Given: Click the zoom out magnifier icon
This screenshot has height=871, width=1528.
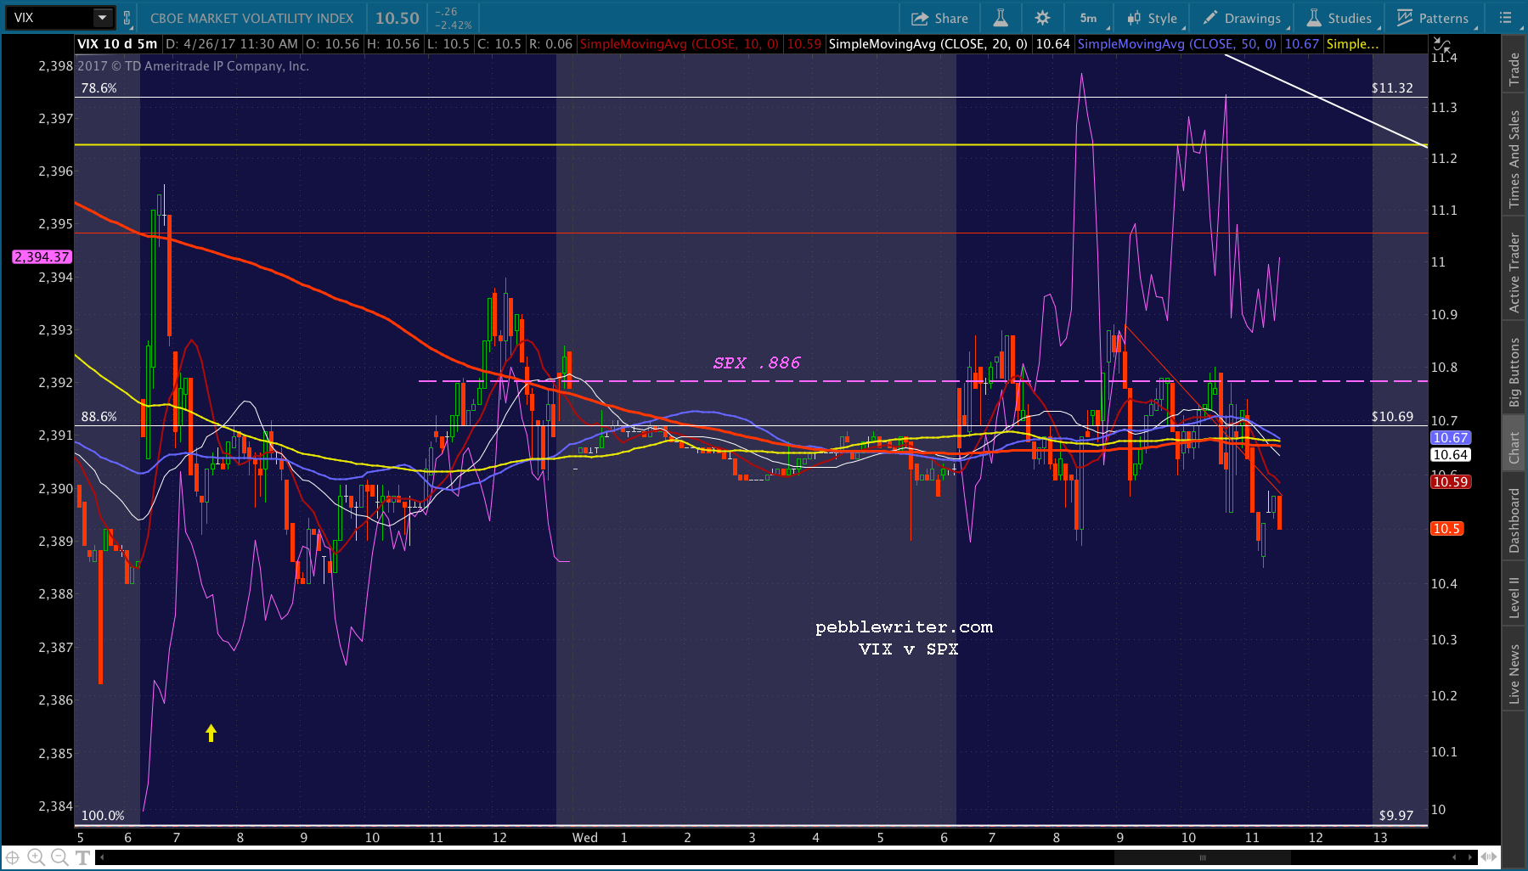Looking at the screenshot, I should (x=59, y=857).
